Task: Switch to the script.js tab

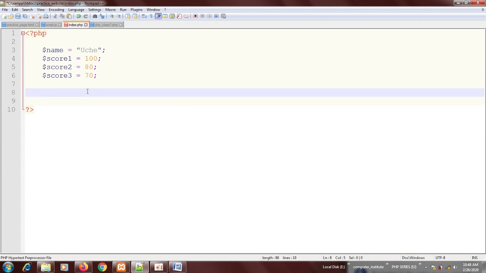Action: [x=51, y=25]
